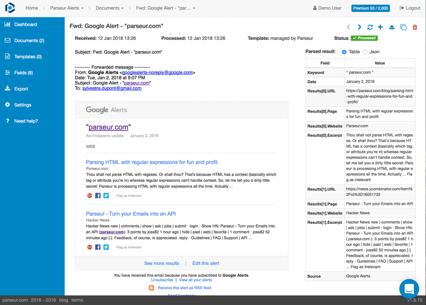Eject the document using the eject icon
Viewport: 426px width, 305px height.
pyautogui.click(x=392, y=27)
